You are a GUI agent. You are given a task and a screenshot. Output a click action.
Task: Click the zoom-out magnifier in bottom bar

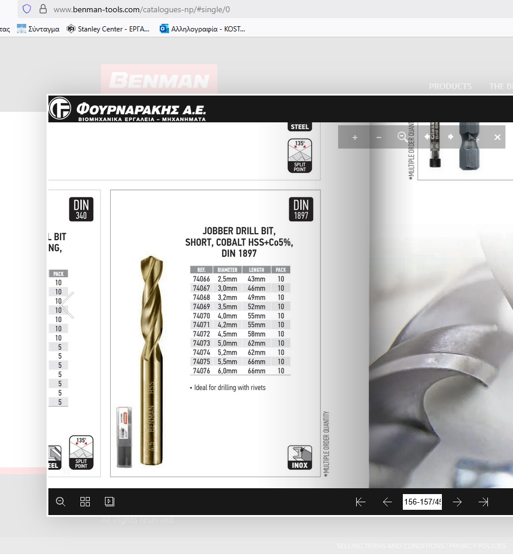point(61,502)
